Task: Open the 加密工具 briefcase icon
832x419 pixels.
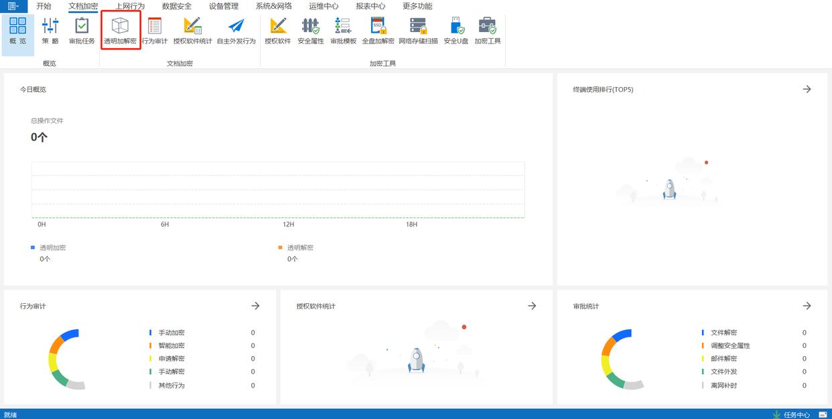Action: click(x=487, y=31)
